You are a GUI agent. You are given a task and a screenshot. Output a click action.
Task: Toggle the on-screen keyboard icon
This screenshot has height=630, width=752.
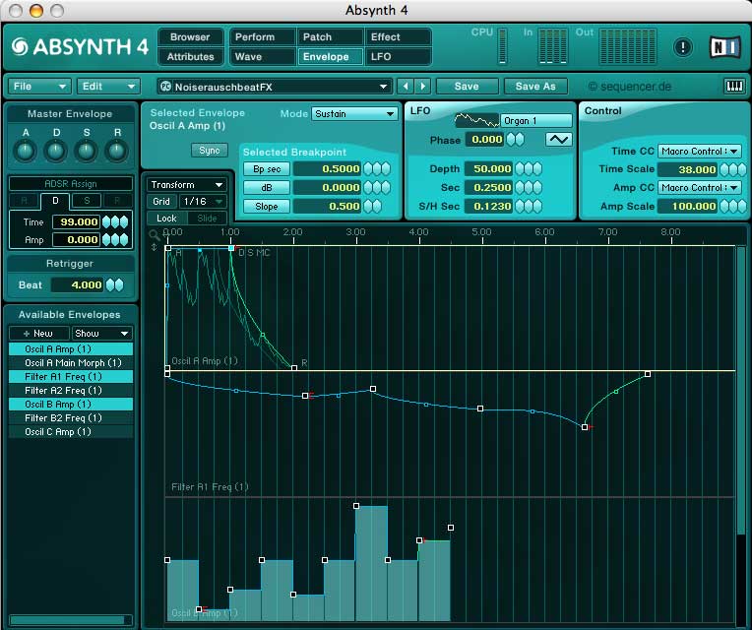pos(733,87)
